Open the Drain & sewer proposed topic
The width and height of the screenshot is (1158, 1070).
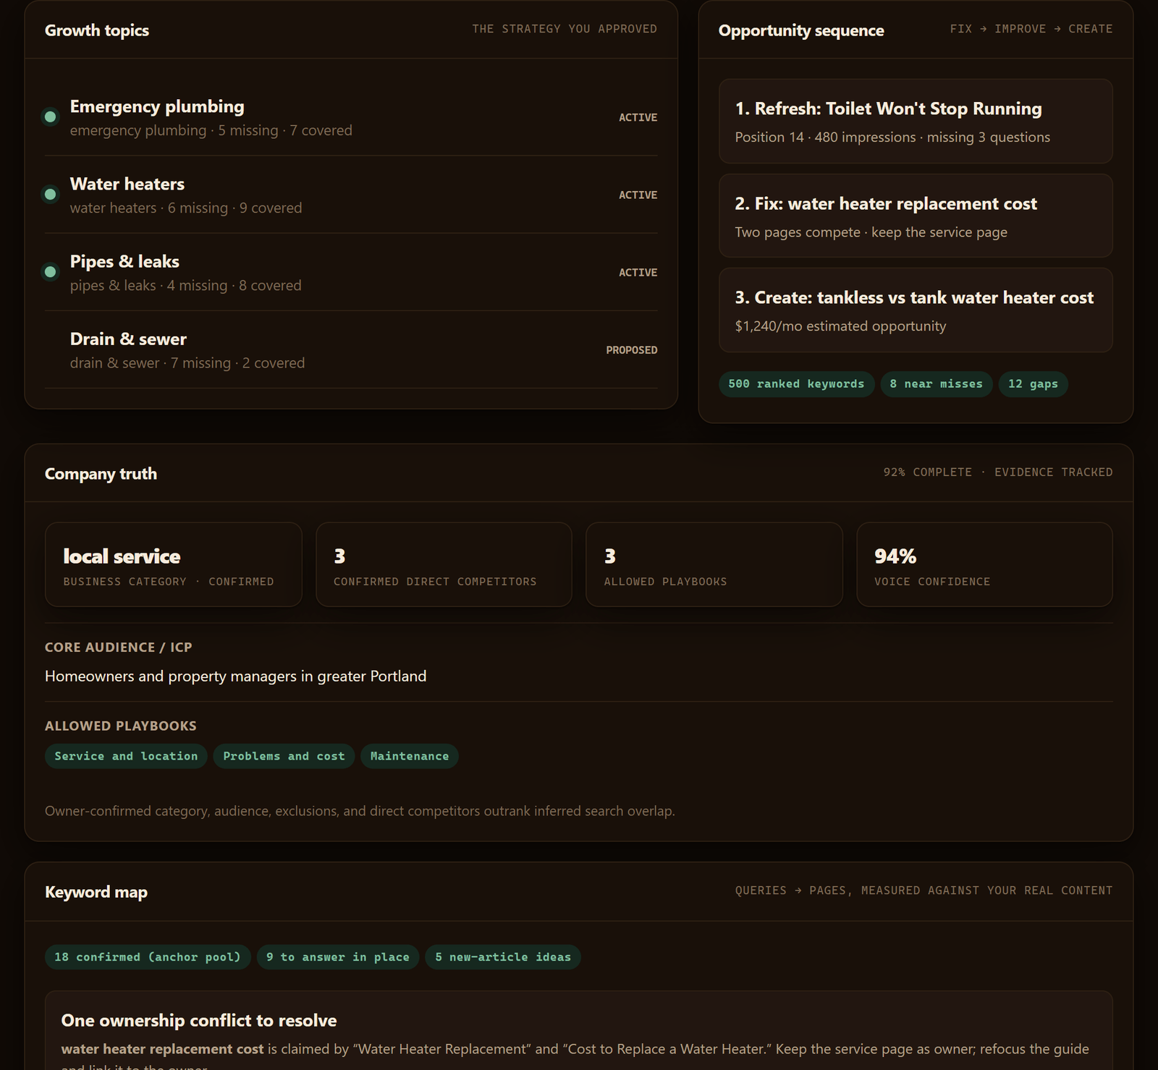click(351, 349)
